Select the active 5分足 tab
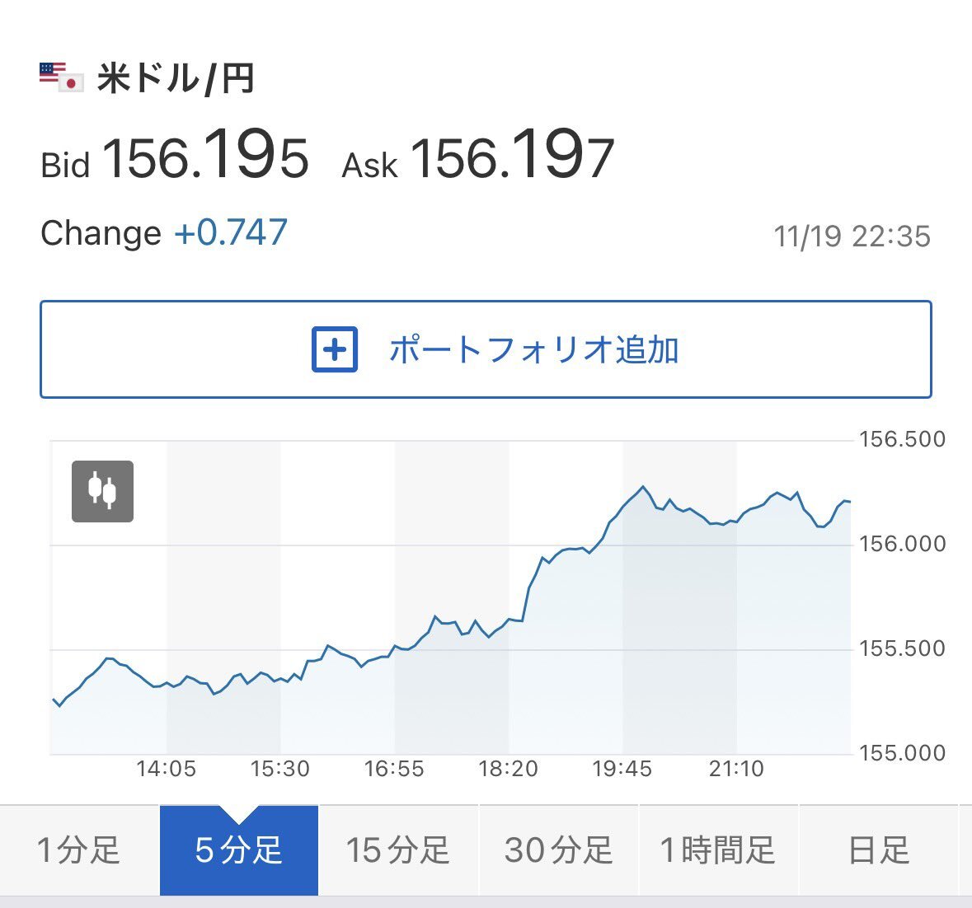 (238, 849)
